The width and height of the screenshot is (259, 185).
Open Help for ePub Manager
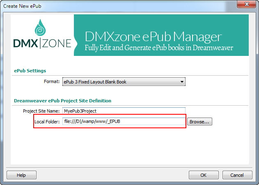(x=21, y=175)
